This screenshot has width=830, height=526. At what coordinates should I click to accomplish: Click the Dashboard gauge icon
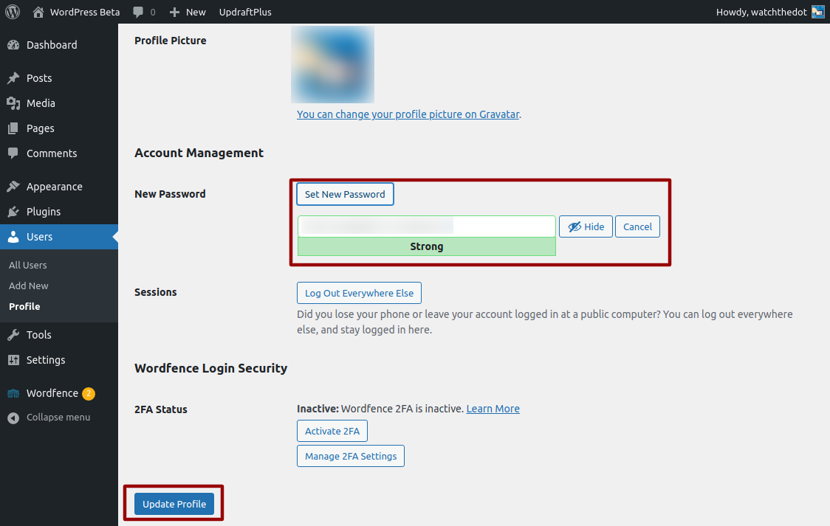pyautogui.click(x=13, y=45)
